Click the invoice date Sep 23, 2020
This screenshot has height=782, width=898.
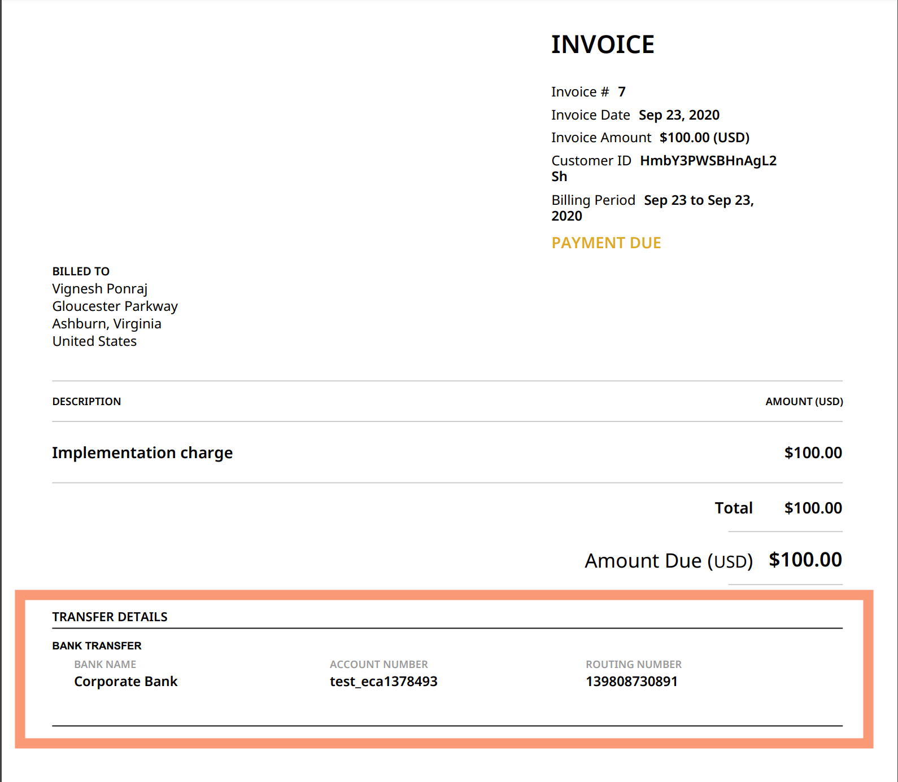[678, 115]
